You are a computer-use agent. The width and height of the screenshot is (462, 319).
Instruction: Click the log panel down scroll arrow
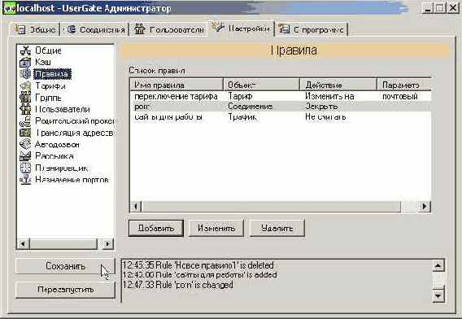pyautogui.click(x=438, y=295)
